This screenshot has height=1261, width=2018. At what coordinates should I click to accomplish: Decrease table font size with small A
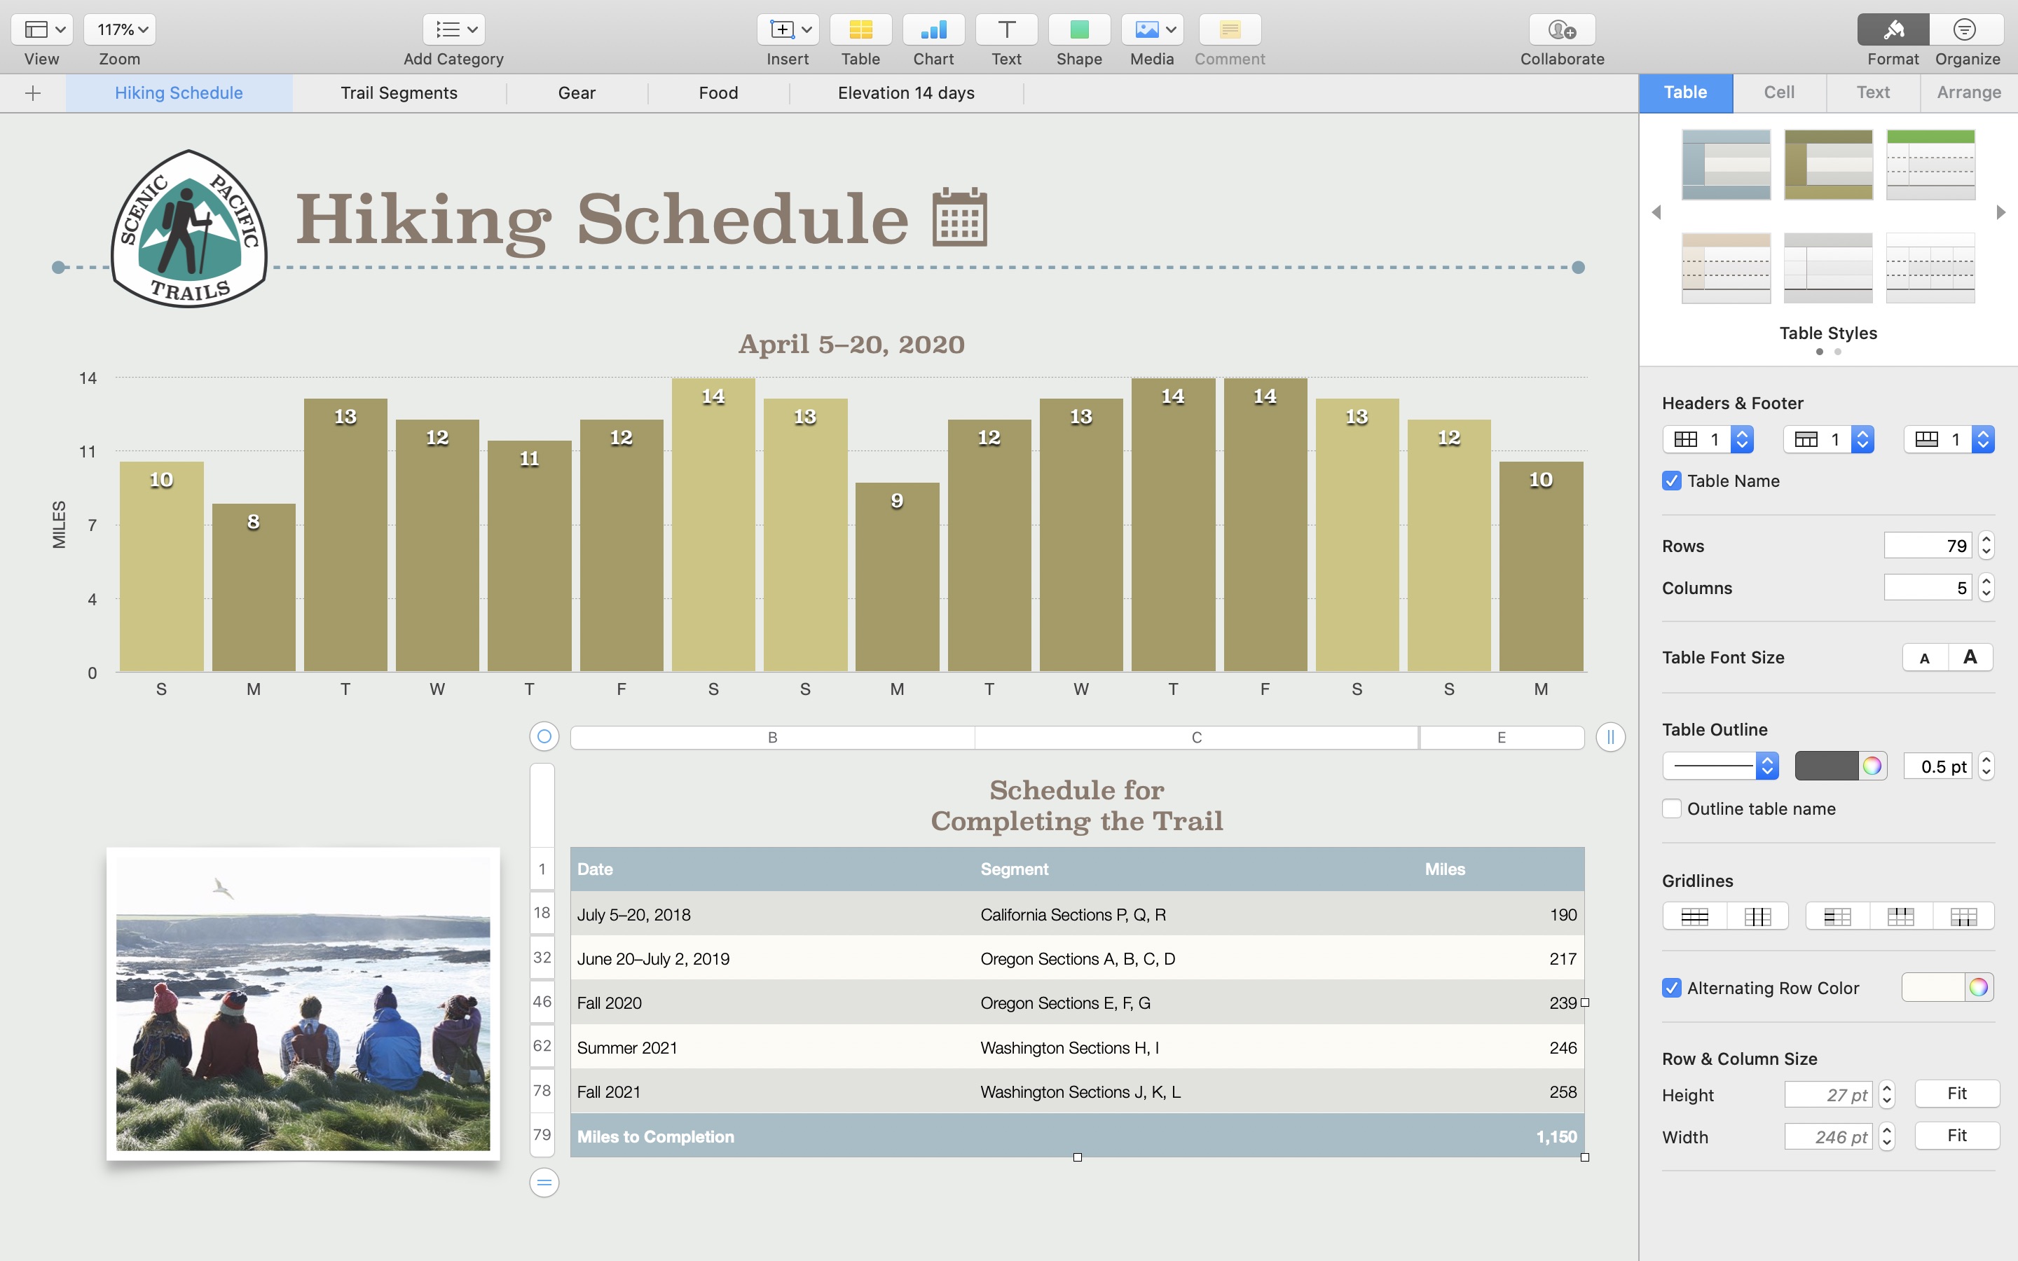(1925, 657)
